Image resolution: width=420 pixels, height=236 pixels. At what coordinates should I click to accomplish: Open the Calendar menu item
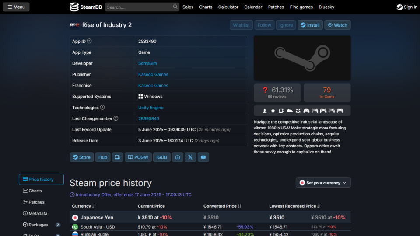tap(253, 7)
